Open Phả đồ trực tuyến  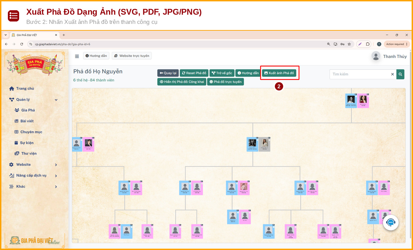(x=226, y=82)
